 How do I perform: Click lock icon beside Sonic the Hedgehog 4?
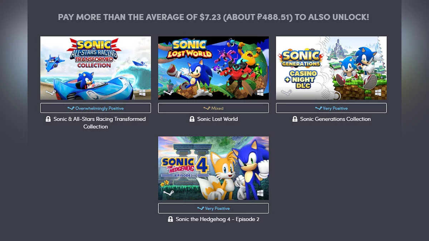point(171,219)
